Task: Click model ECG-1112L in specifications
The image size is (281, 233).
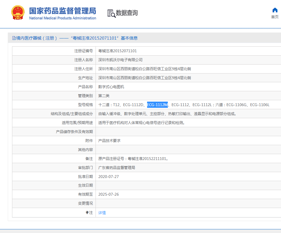Action: pyautogui.click(x=202, y=105)
